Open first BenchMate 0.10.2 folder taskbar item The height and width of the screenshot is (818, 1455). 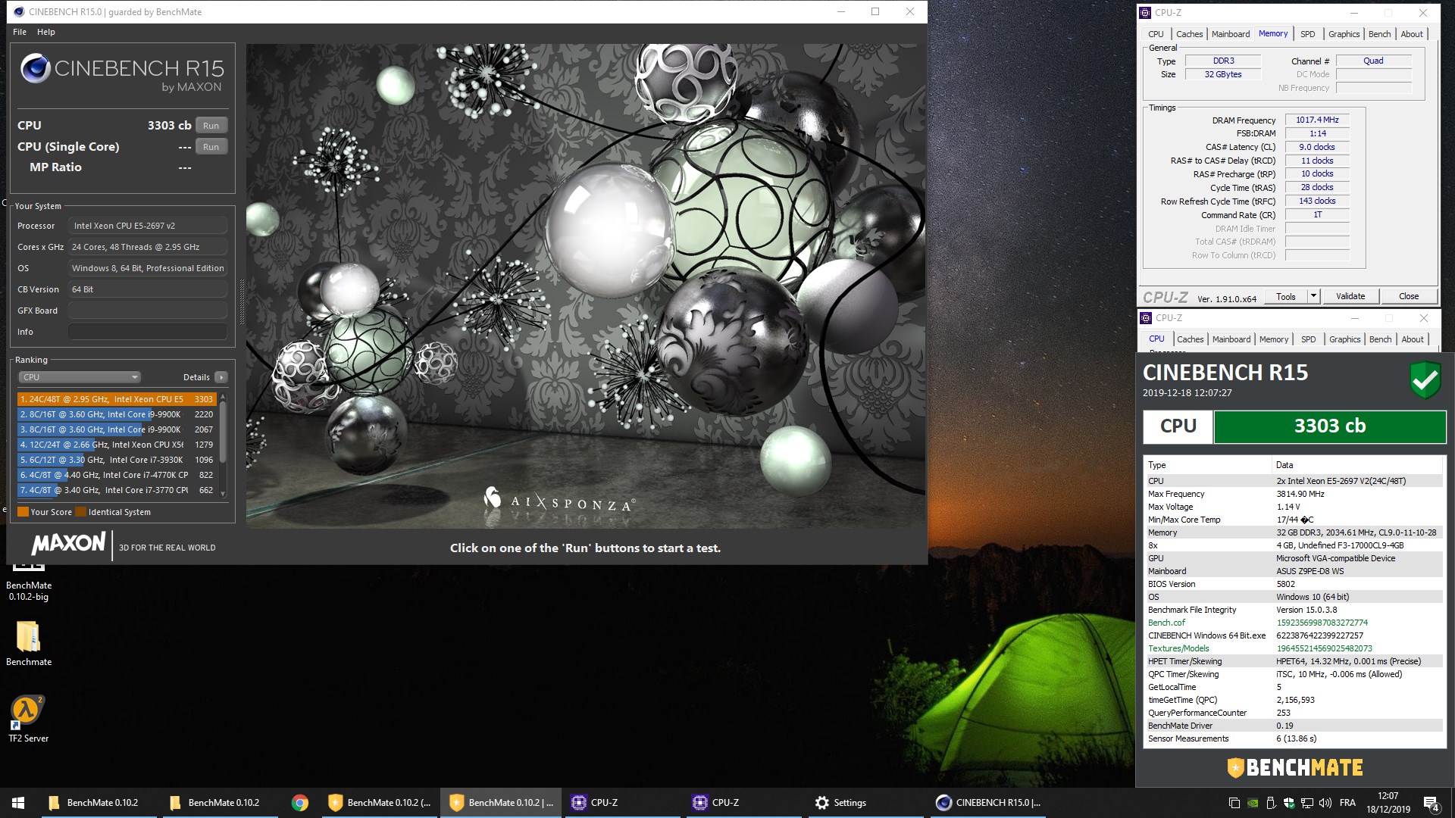coord(99,803)
